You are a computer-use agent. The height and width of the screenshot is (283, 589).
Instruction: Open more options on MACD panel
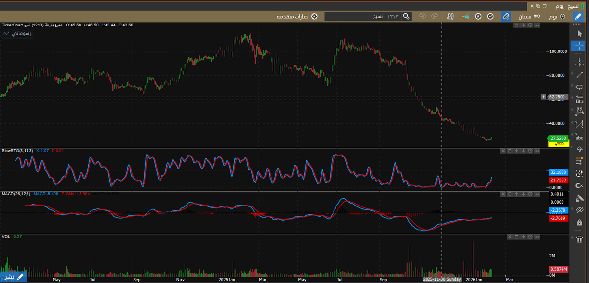point(537,194)
